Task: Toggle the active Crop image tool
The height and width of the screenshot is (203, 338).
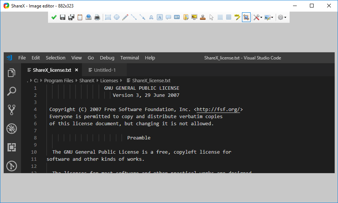Action: [x=246, y=17]
